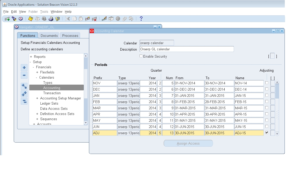Open the Edit menu
This screenshot has width=304, height=176.
click(x=14, y=12)
